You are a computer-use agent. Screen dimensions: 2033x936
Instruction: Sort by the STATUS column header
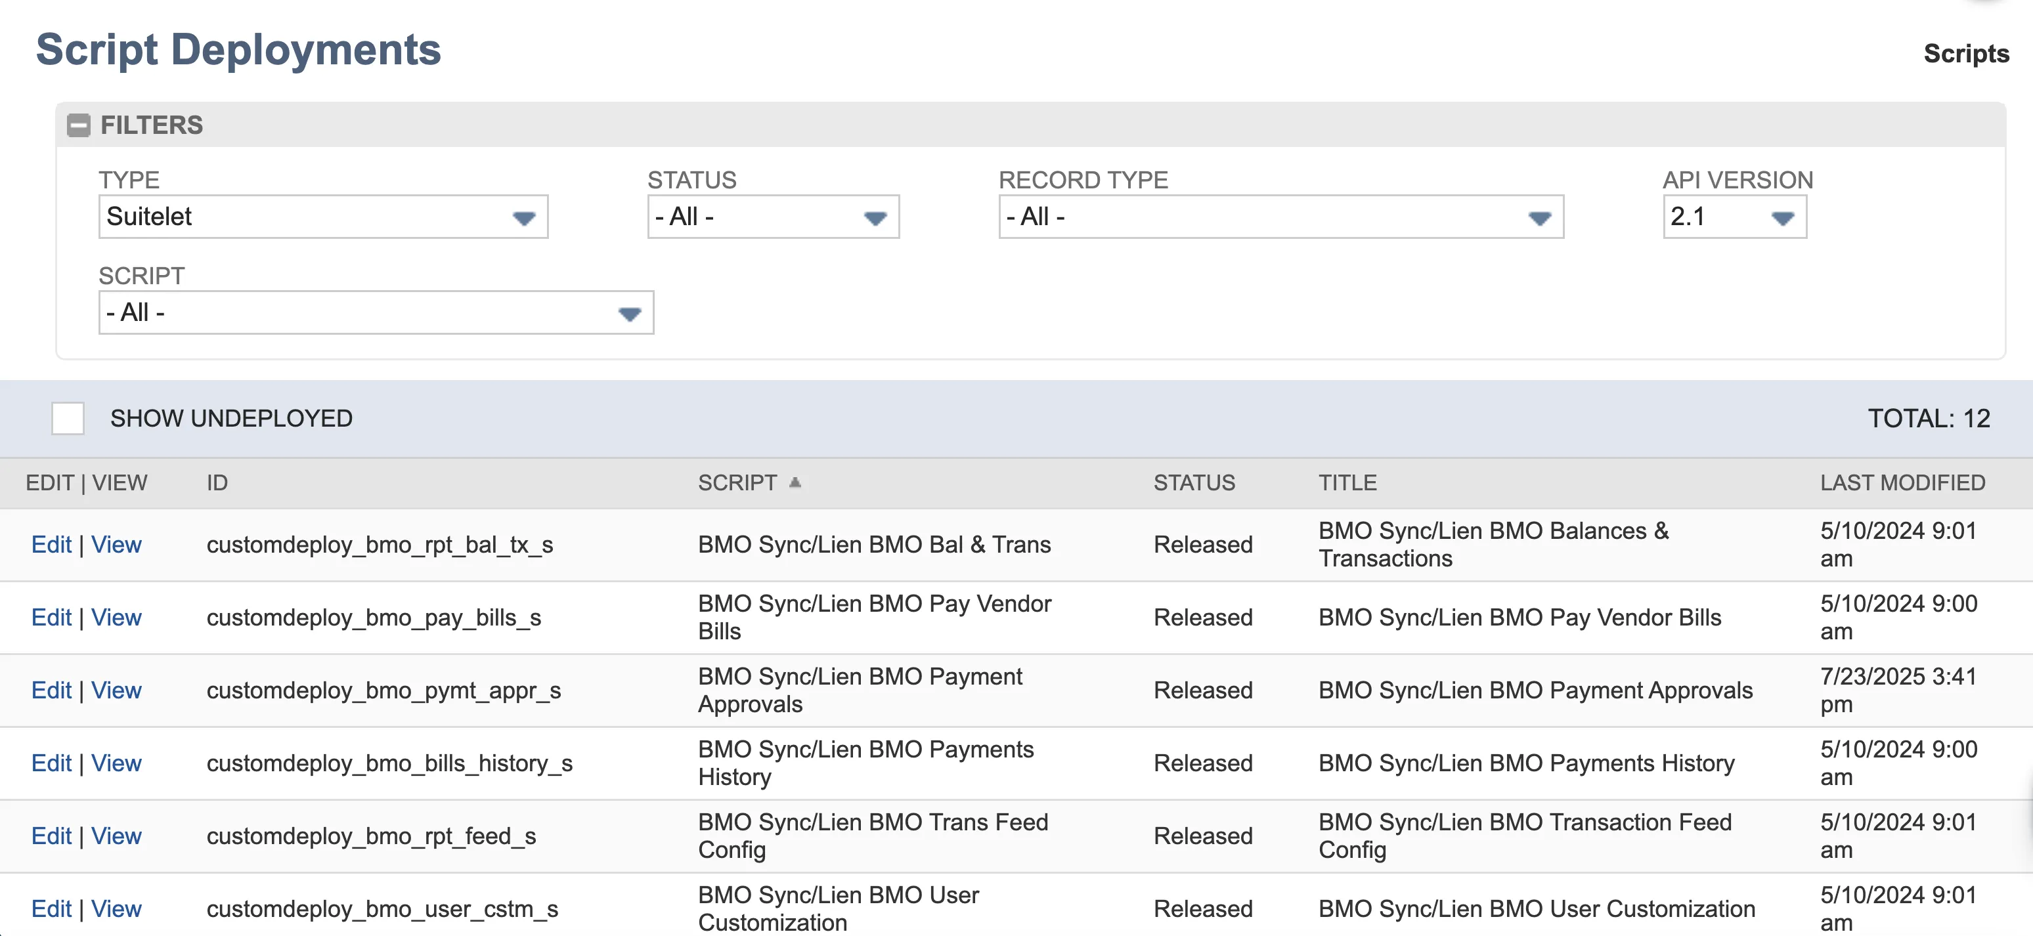1194,483
